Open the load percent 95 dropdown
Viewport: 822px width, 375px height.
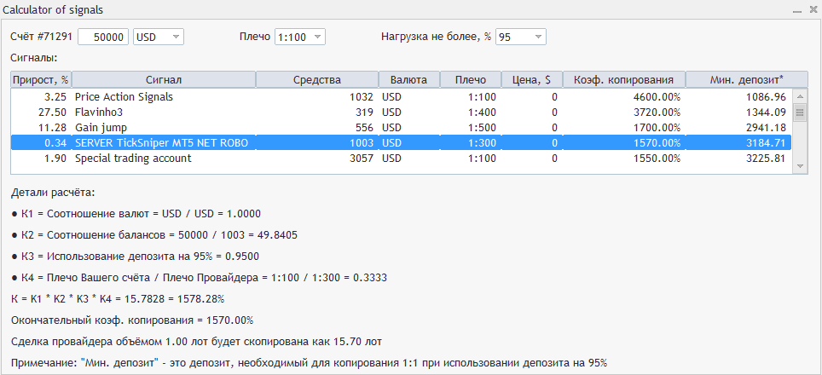point(520,37)
